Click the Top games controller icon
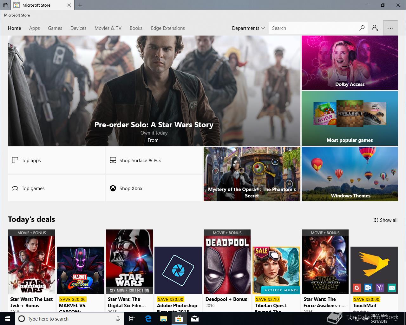The width and height of the screenshot is (406, 325). point(15,188)
